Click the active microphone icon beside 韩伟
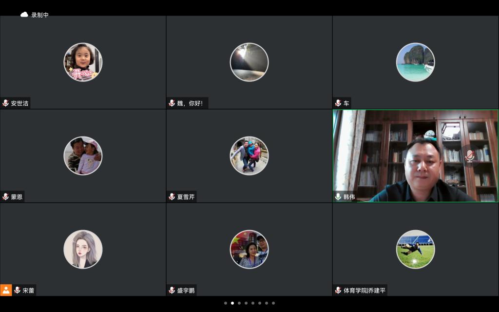This screenshot has height=312, width=499. [338, 197]
